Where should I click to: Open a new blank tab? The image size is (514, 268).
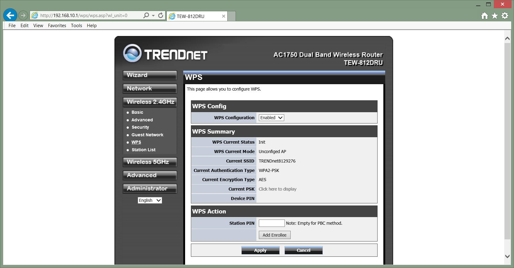[x=232, y=16]
